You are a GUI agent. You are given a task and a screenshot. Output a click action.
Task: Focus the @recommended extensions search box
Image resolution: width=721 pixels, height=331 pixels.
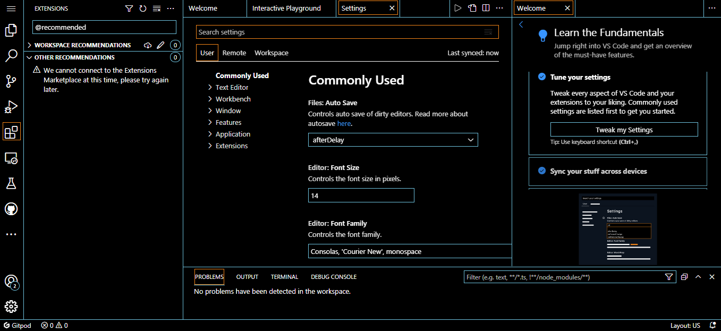click(104, 27)
